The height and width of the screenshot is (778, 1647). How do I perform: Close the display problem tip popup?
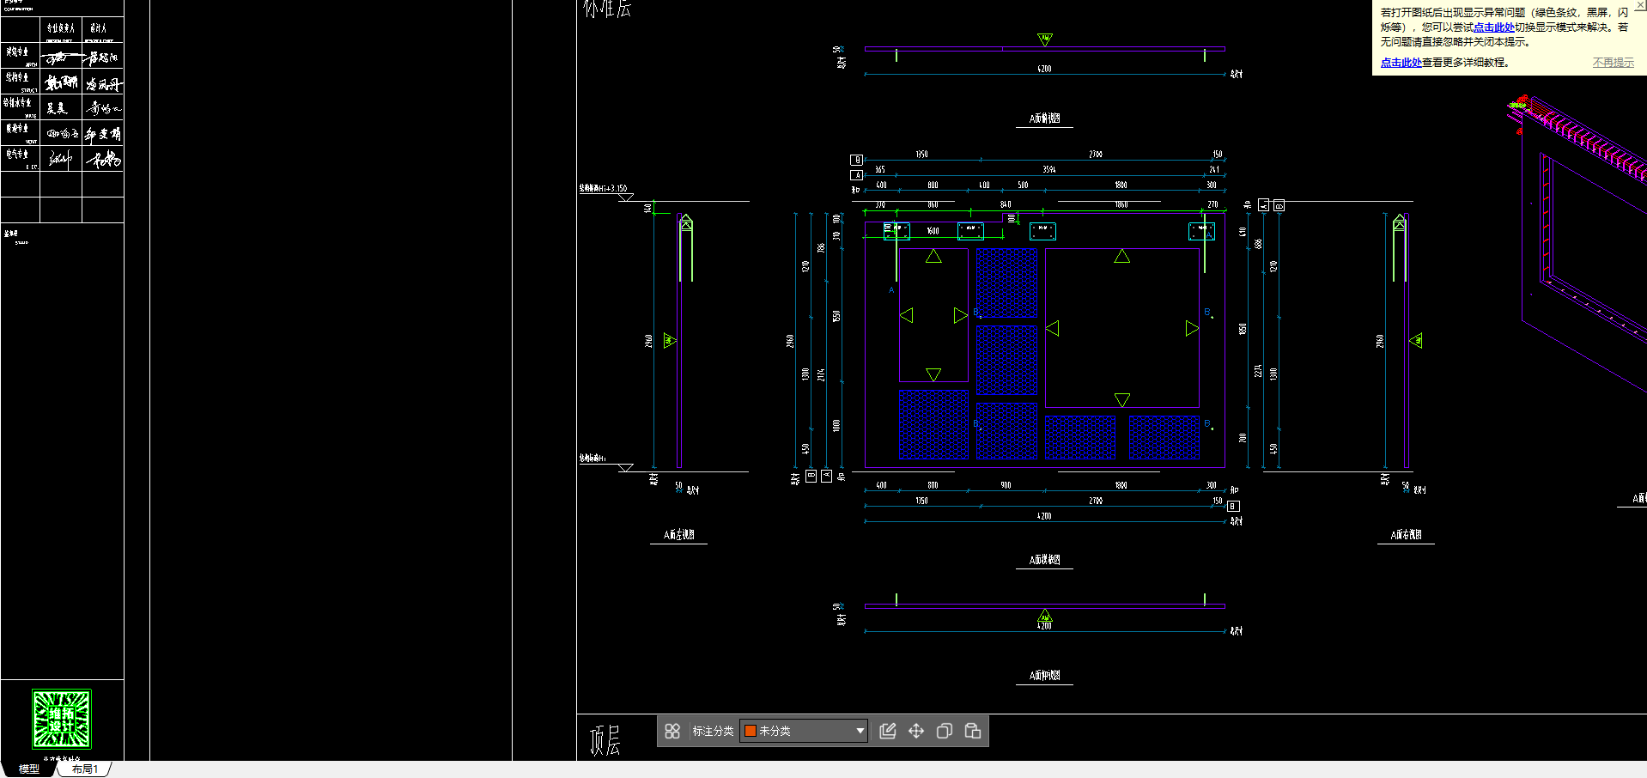pos(1640,5)
